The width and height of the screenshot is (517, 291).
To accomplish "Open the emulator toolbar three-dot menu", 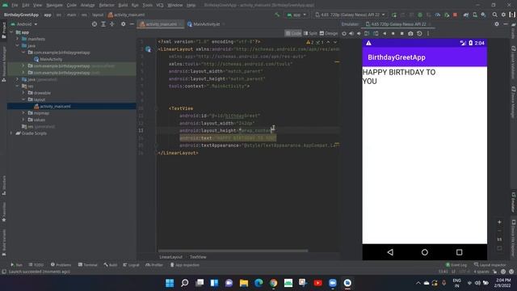I will (428, 34).
